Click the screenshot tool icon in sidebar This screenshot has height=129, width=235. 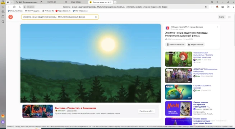point(3,21)
